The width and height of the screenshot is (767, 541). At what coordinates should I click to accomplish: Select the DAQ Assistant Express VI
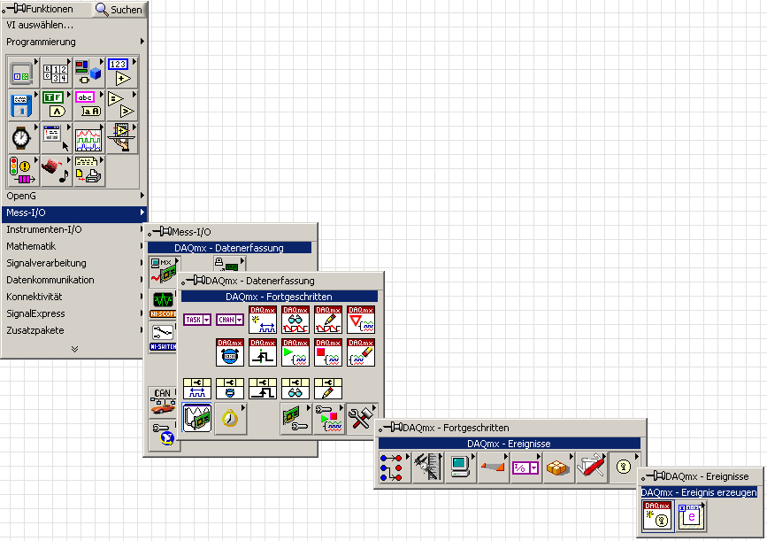pos(197,418)
